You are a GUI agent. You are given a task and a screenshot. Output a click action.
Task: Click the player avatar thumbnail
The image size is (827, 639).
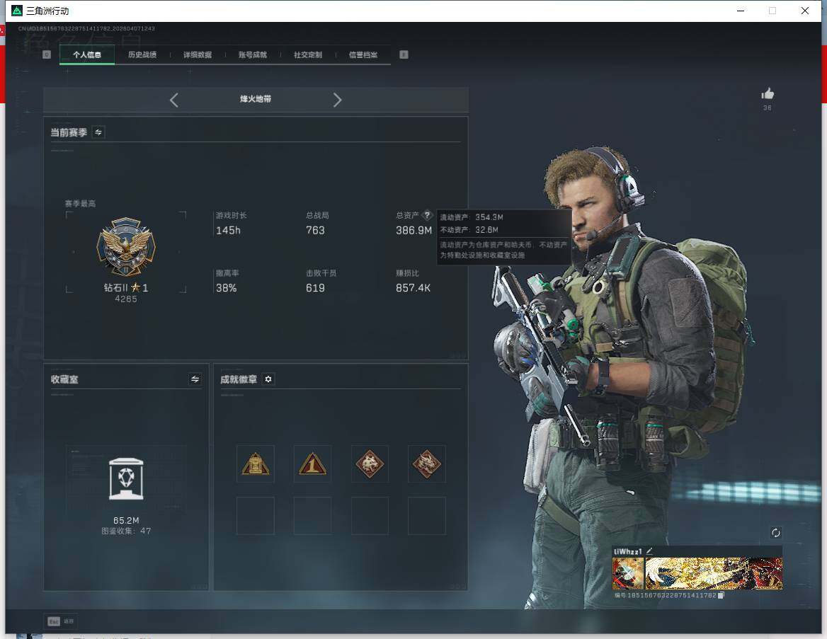627,574
